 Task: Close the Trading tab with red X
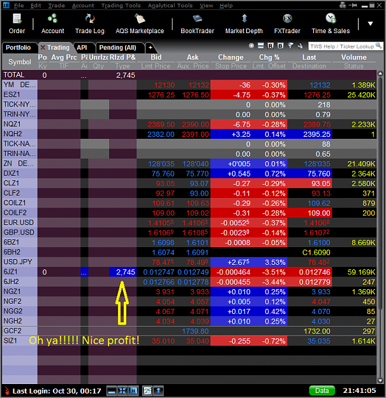pyautogui.click(x=43, y=48)
